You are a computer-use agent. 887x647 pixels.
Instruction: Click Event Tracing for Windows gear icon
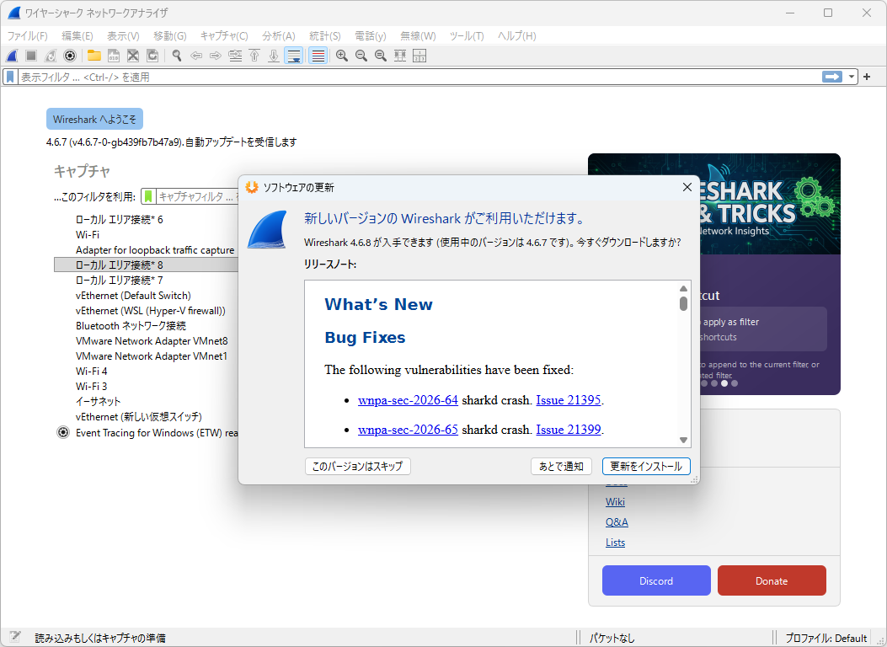[63, 433]
